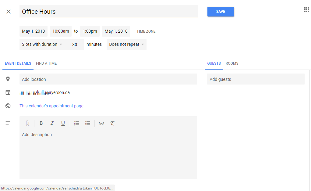Toggle underline formatting

click(x=63, y=124)
